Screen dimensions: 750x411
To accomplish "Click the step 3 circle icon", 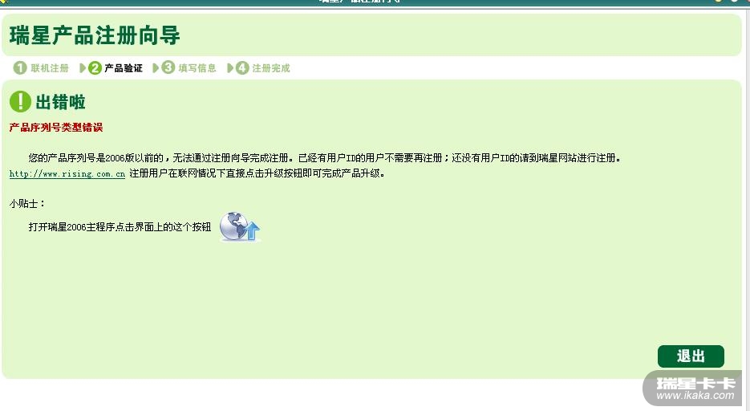I will (168, 67).
